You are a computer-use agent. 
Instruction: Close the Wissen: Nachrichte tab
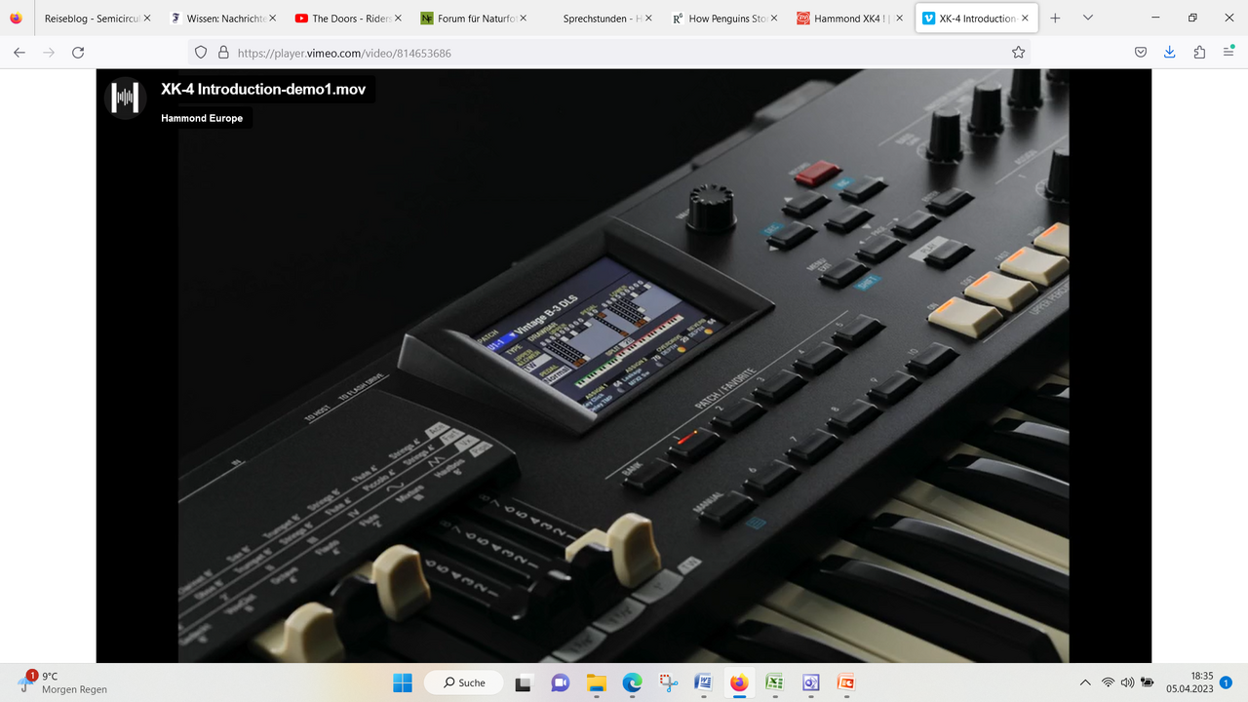(x=272, y=19)
